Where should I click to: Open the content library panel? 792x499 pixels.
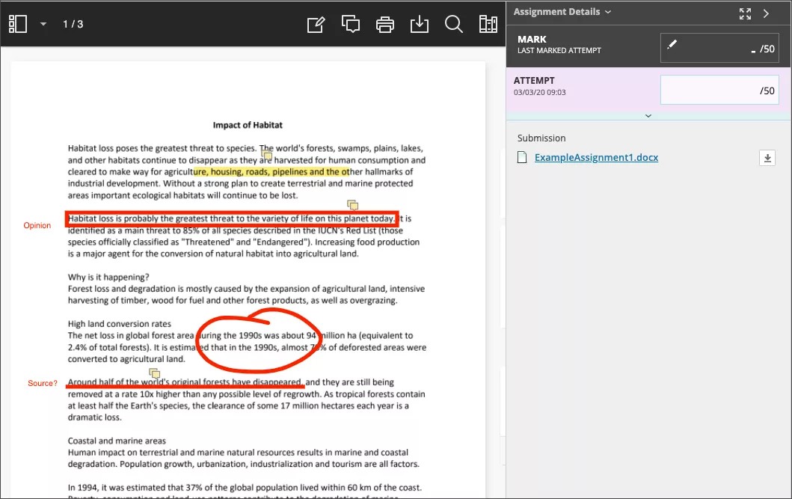click(488, 24)
